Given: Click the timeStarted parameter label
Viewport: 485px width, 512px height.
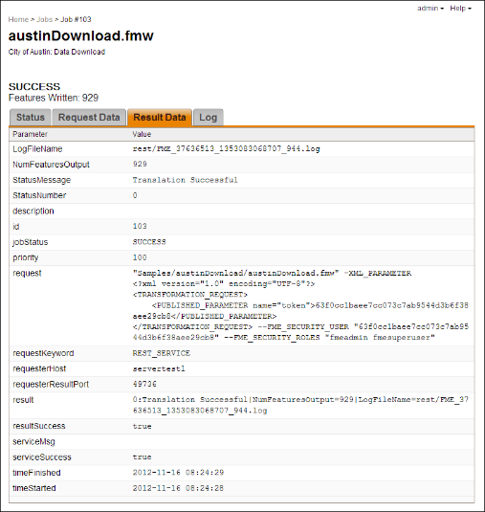Looking at the screenshot, I should point(34,488).
